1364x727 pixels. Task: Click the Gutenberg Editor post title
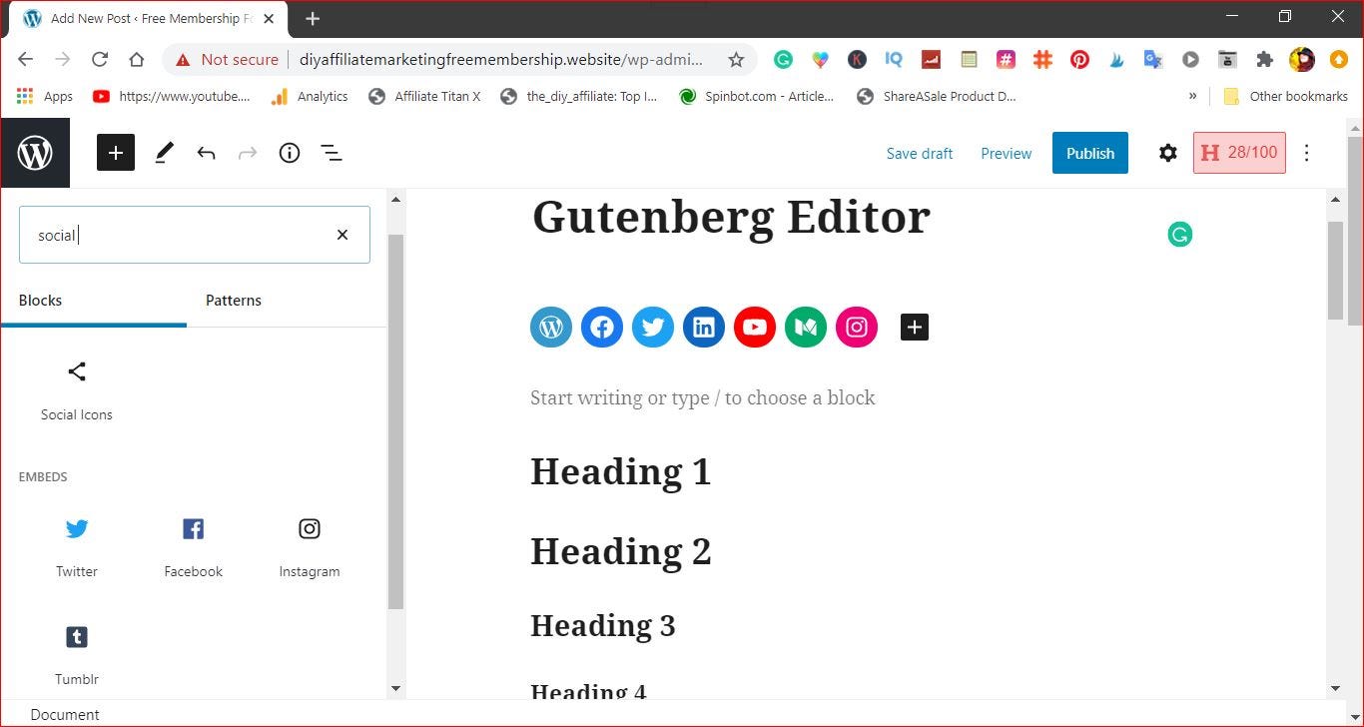(x=731, y=217)
